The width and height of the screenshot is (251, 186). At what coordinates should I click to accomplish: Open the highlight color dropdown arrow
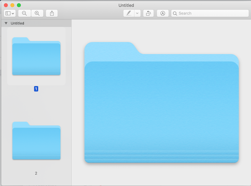pyautogui.click(x=137, y=13)
